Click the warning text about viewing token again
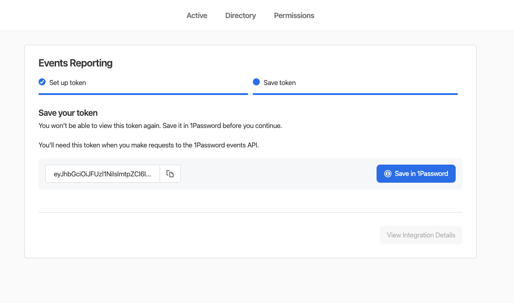Viewport: 514px width, 303px height. [x=160, y=126]
